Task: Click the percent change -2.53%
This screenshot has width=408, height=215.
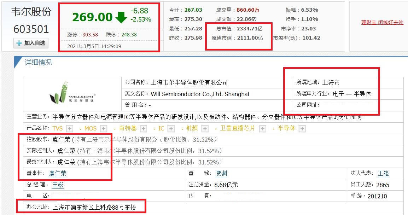Action: (141, 19)
